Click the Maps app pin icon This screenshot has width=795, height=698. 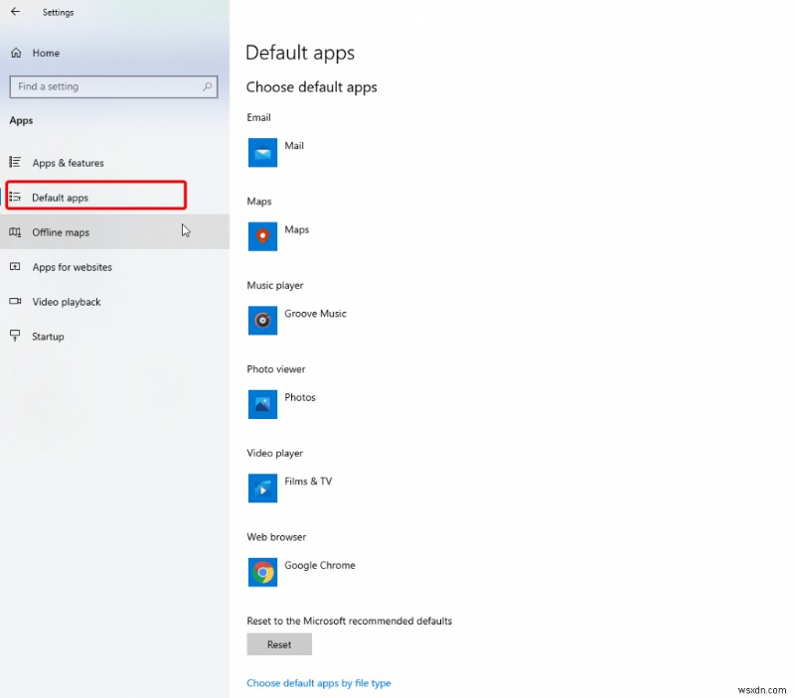[262, 236]
